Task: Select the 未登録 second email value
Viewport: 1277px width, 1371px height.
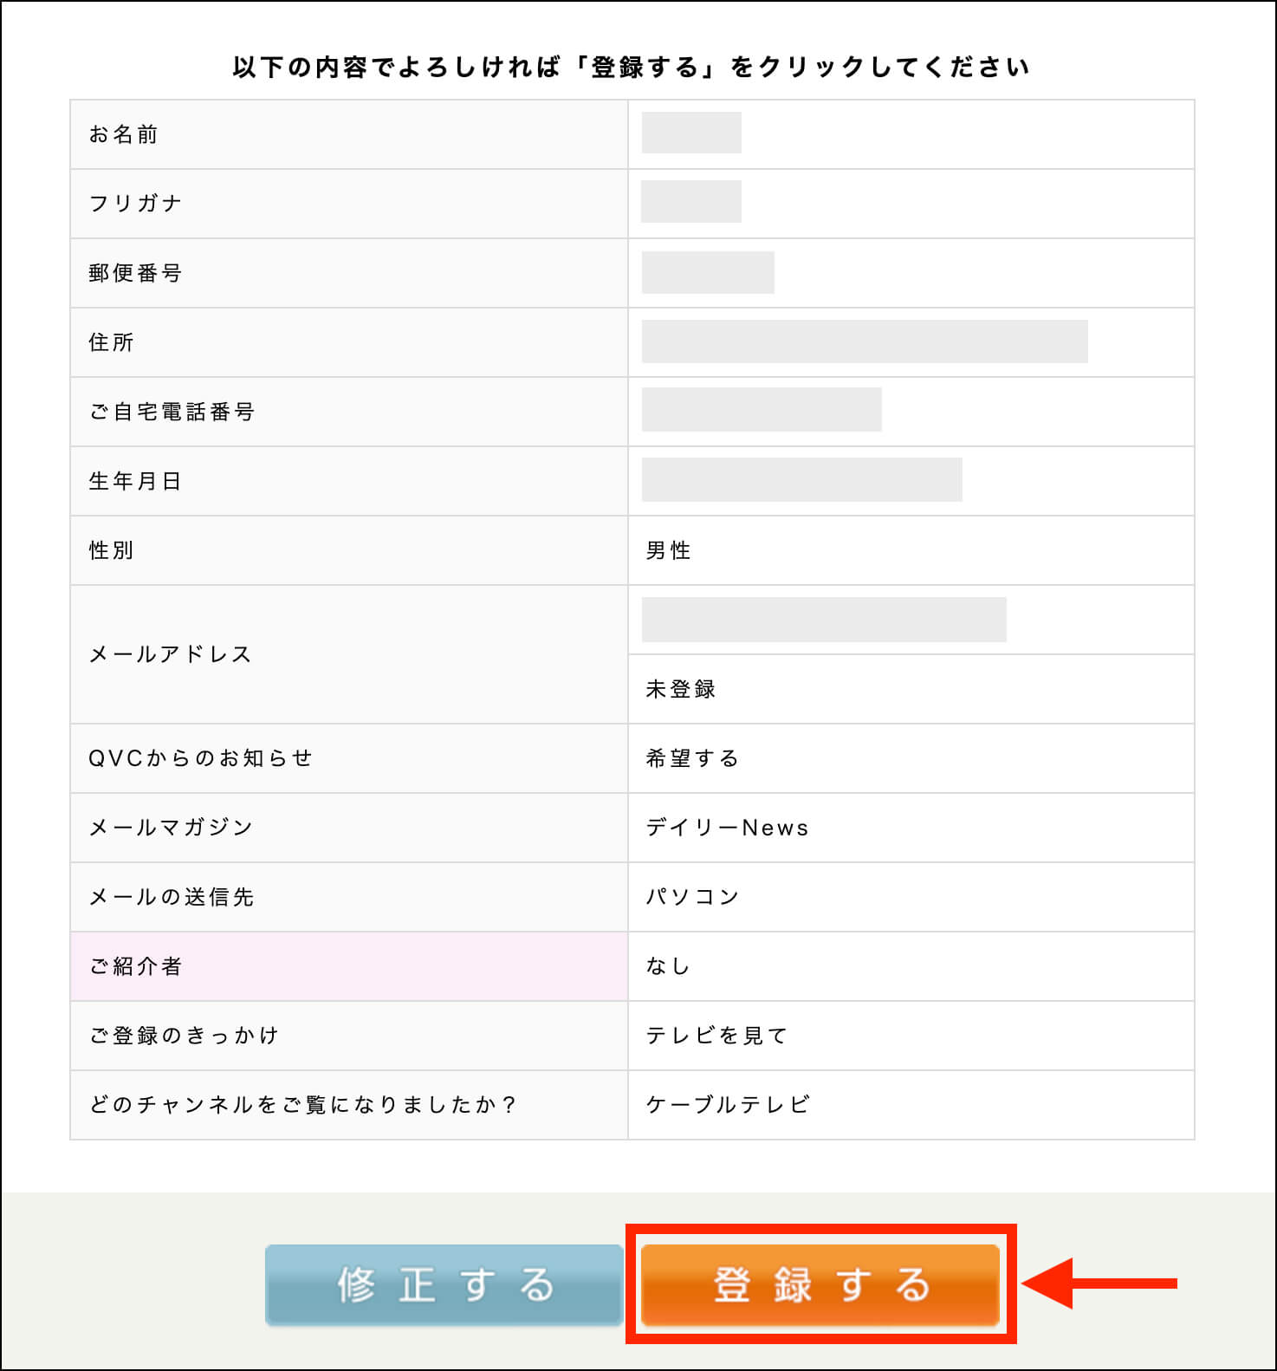Action: (x=680, y=689)
